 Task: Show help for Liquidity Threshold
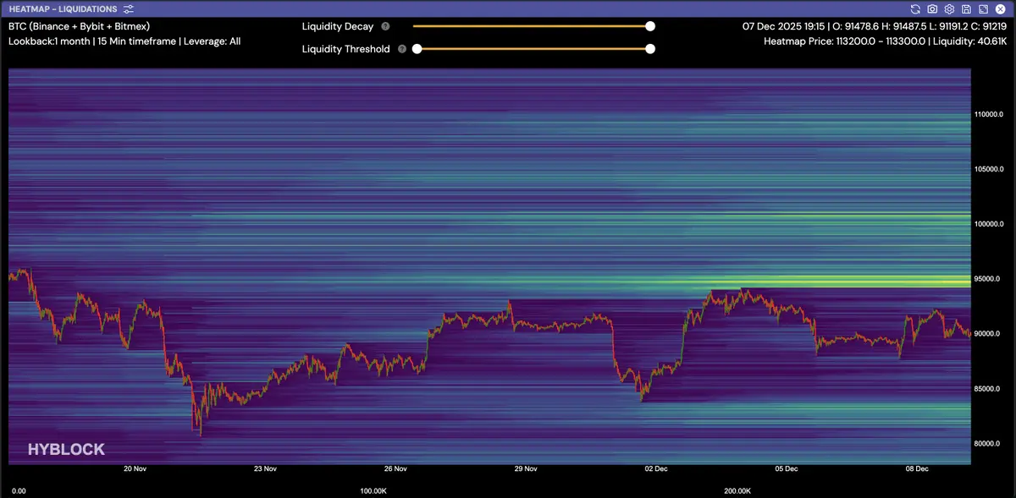coord(402,49)
